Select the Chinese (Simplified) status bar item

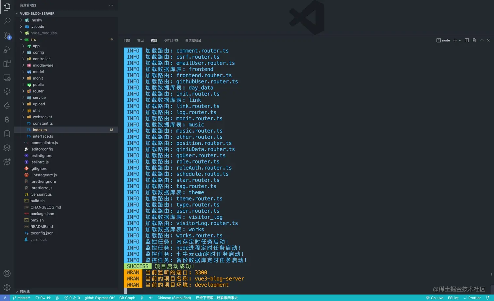[174, 298]
